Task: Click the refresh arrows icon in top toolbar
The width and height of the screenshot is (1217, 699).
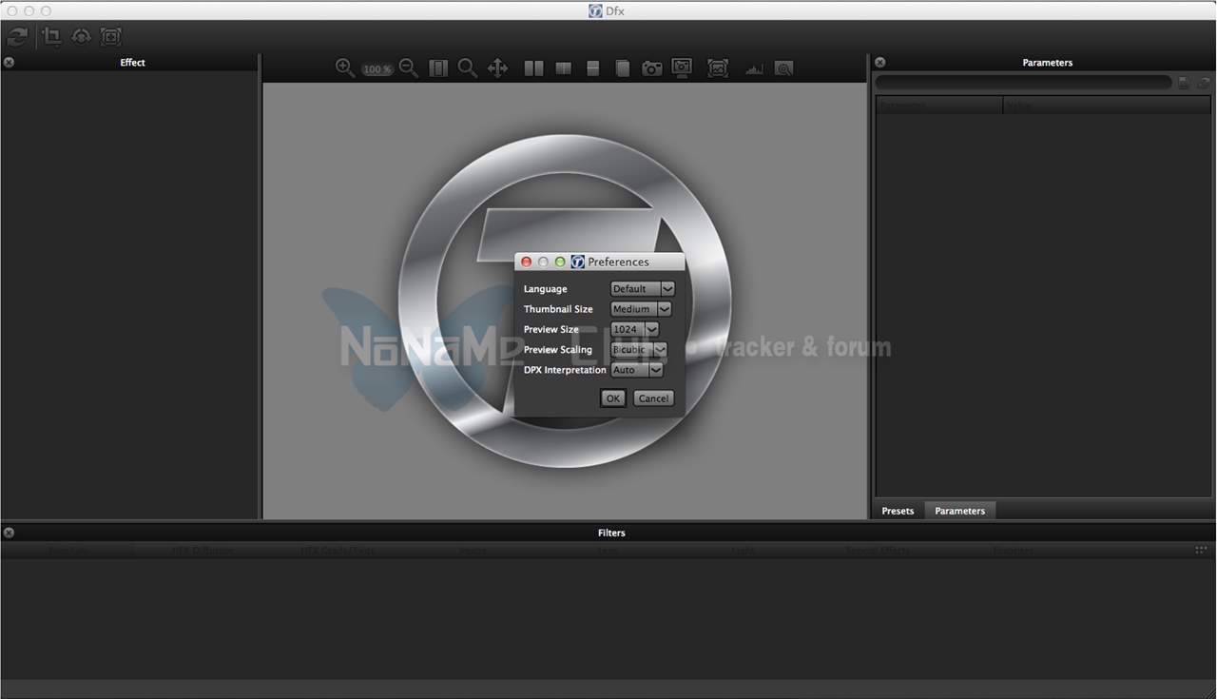Action: (17, 37)
